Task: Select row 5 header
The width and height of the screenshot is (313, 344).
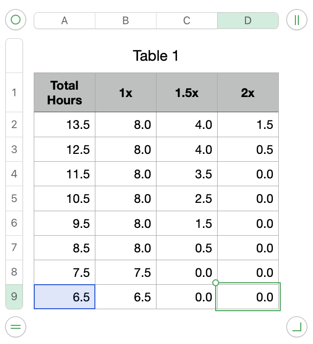Action: click(14, 198)
